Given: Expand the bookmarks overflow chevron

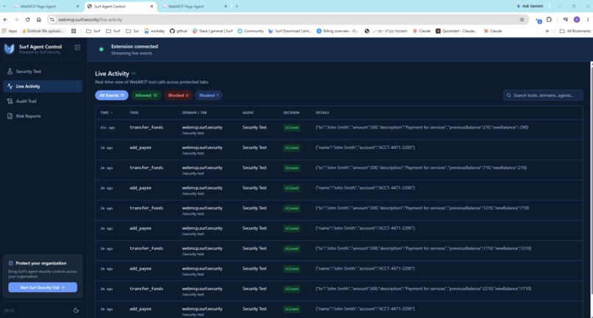Looking at the screenshot, I should click(547, 31).
